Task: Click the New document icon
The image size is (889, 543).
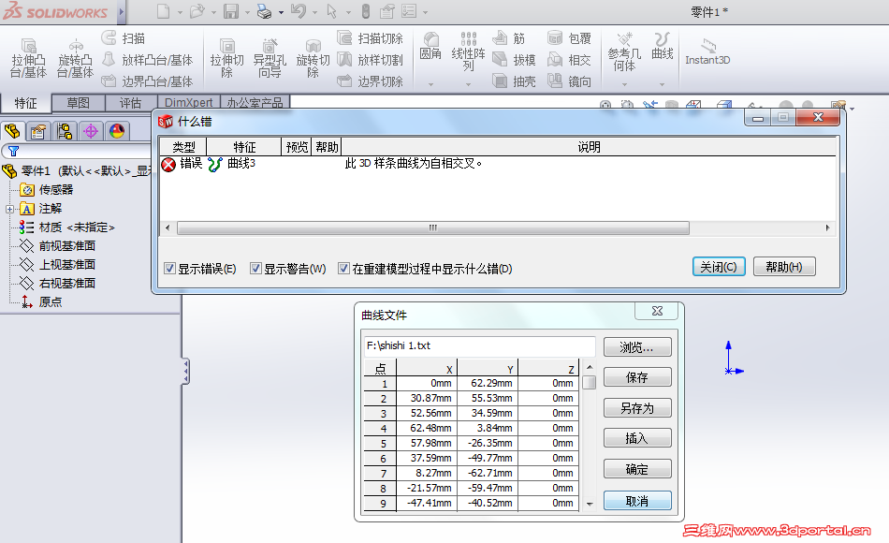Action: [x=163, y=11]
